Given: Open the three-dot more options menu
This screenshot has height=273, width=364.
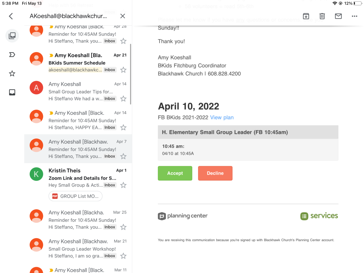Looking at the screenshot, I should (x=354, y=16).
